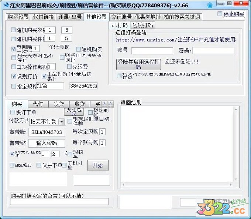Click the 返回结果 vertical scrollbar down arrow

[x=236, y=179]
